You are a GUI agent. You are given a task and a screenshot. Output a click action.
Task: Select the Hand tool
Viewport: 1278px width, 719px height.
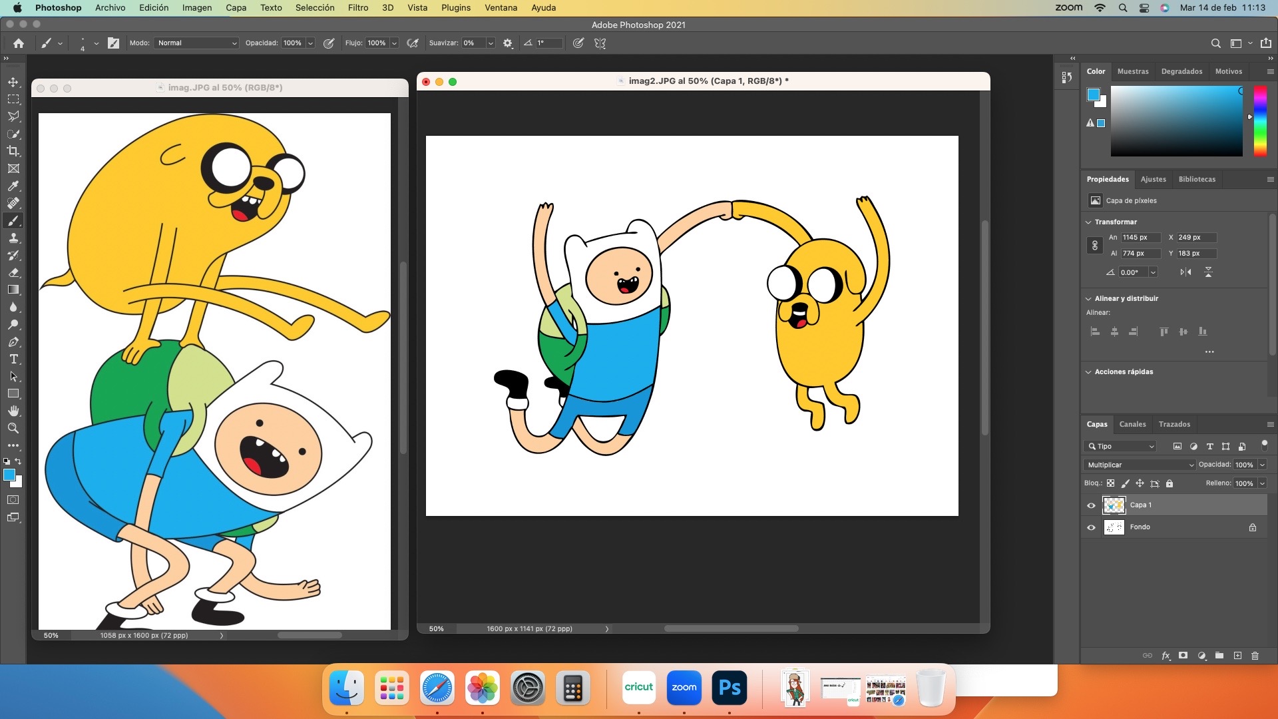13,411
